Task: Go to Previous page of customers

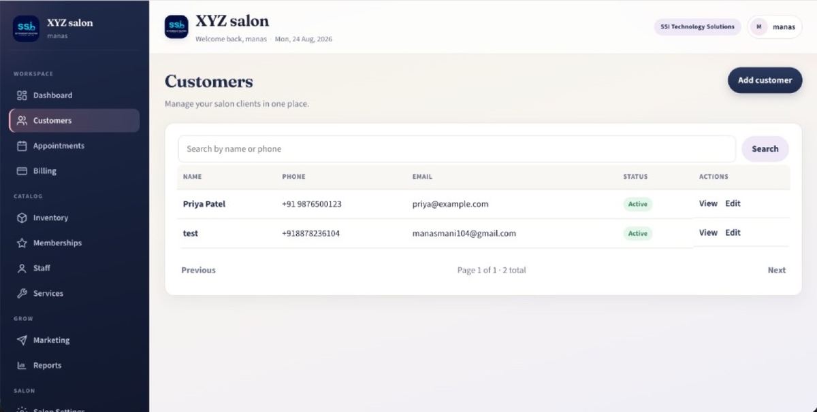Action: 198,270
